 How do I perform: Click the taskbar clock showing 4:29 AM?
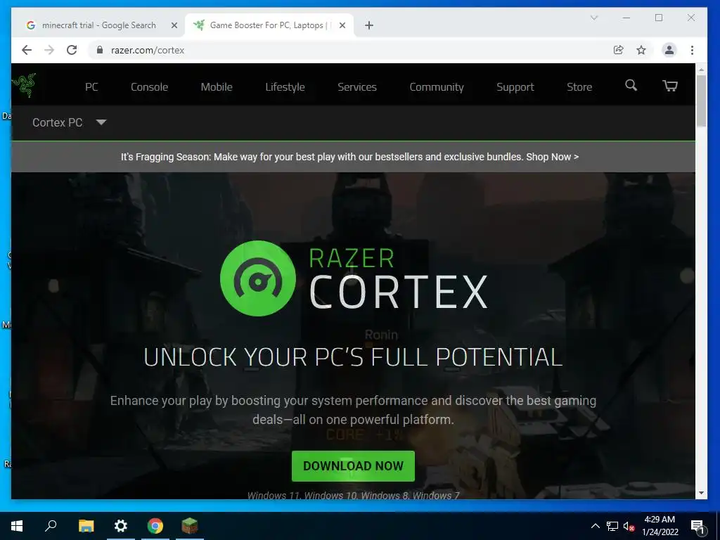pyautogui.click(x=660, y=526)
